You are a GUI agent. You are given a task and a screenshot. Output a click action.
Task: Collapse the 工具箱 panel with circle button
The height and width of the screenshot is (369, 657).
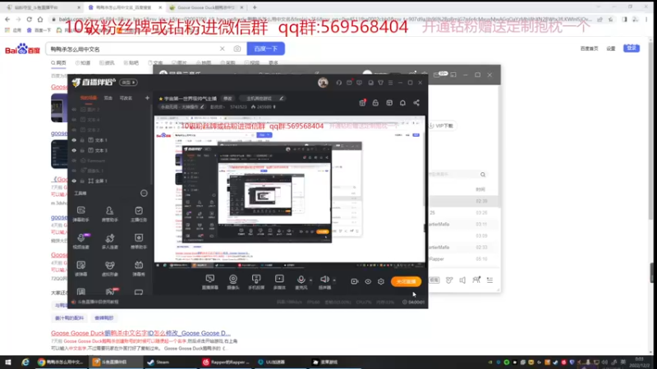pyautogui.click(x=144, y=194)
